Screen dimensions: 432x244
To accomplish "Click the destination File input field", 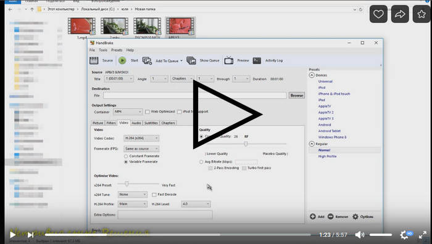I will [195, 96].
